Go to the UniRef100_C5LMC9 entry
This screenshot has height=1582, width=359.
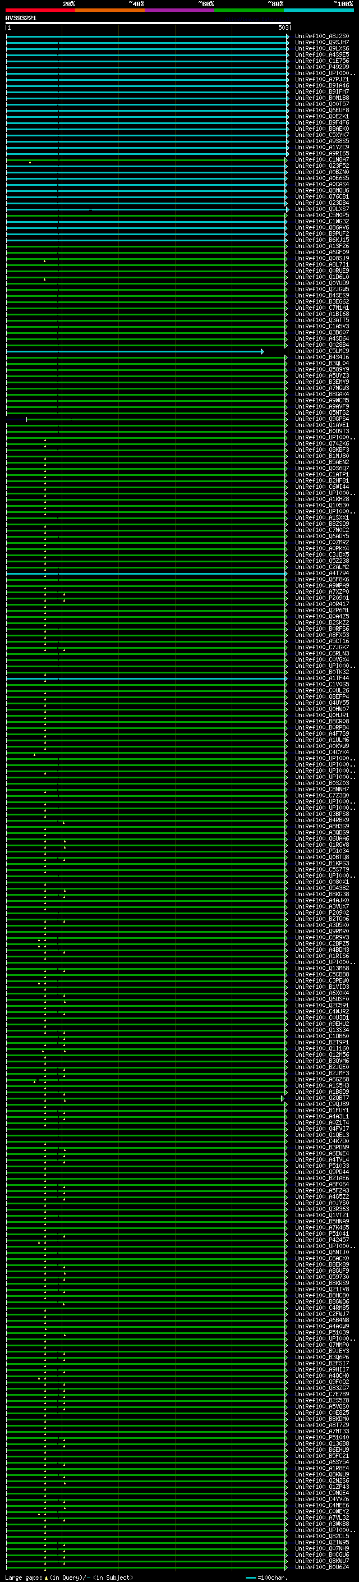[321, 351]
